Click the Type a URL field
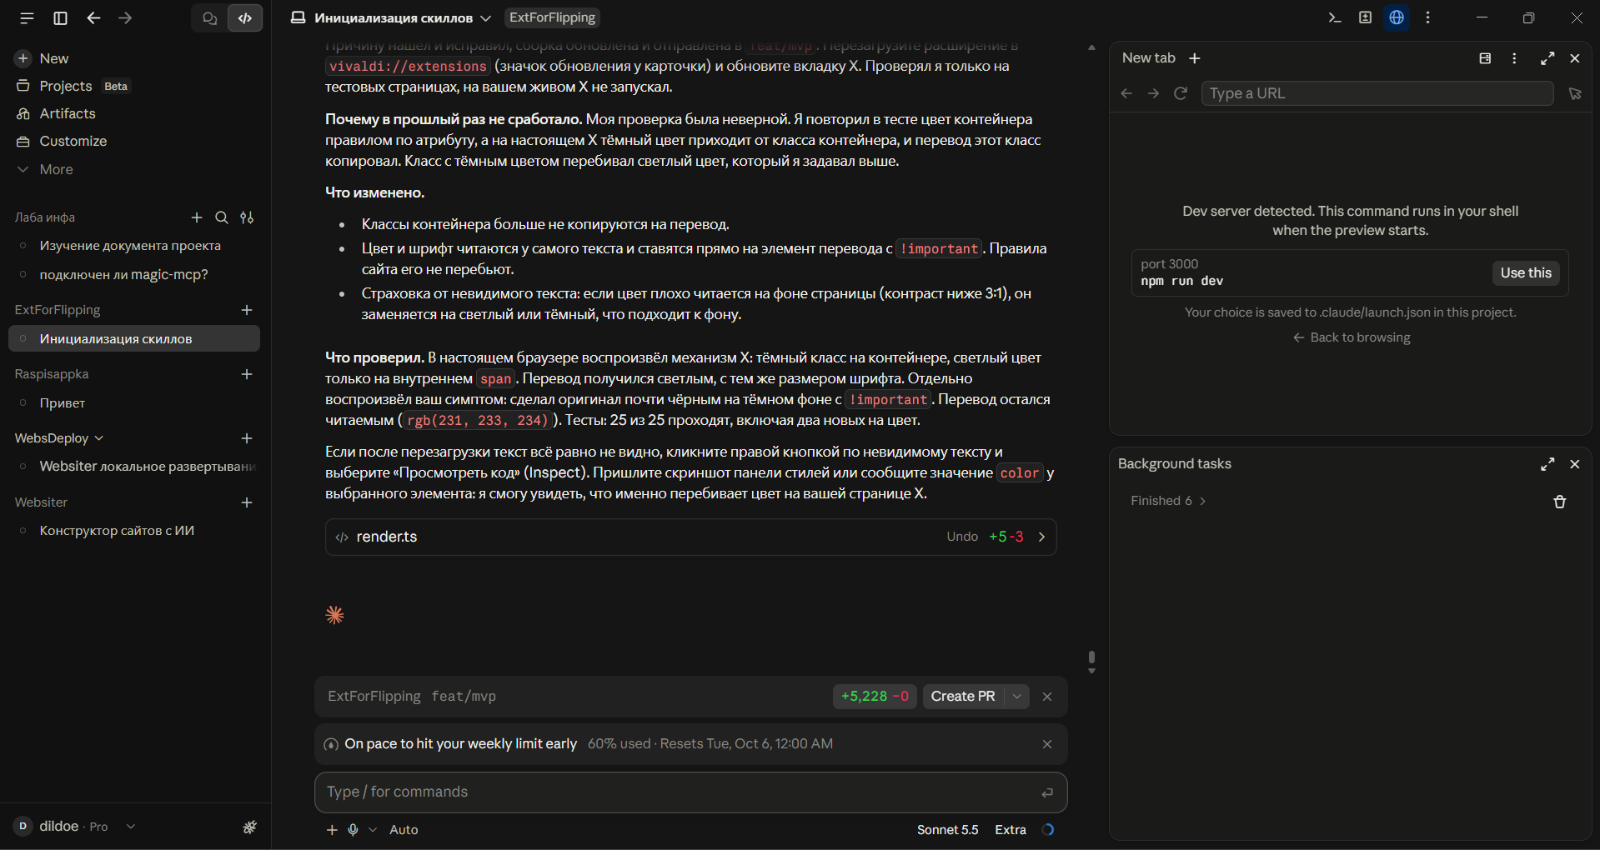Image resolution: width=1600 pixels, height=850 pixels. point(1377,93)
